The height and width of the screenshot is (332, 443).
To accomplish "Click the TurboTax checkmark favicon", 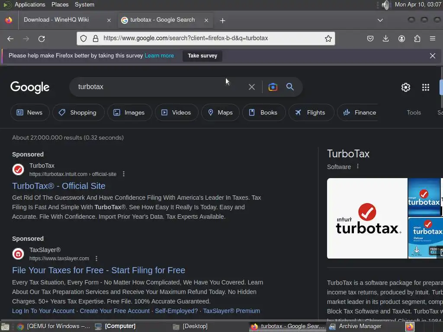I will 18,169.
